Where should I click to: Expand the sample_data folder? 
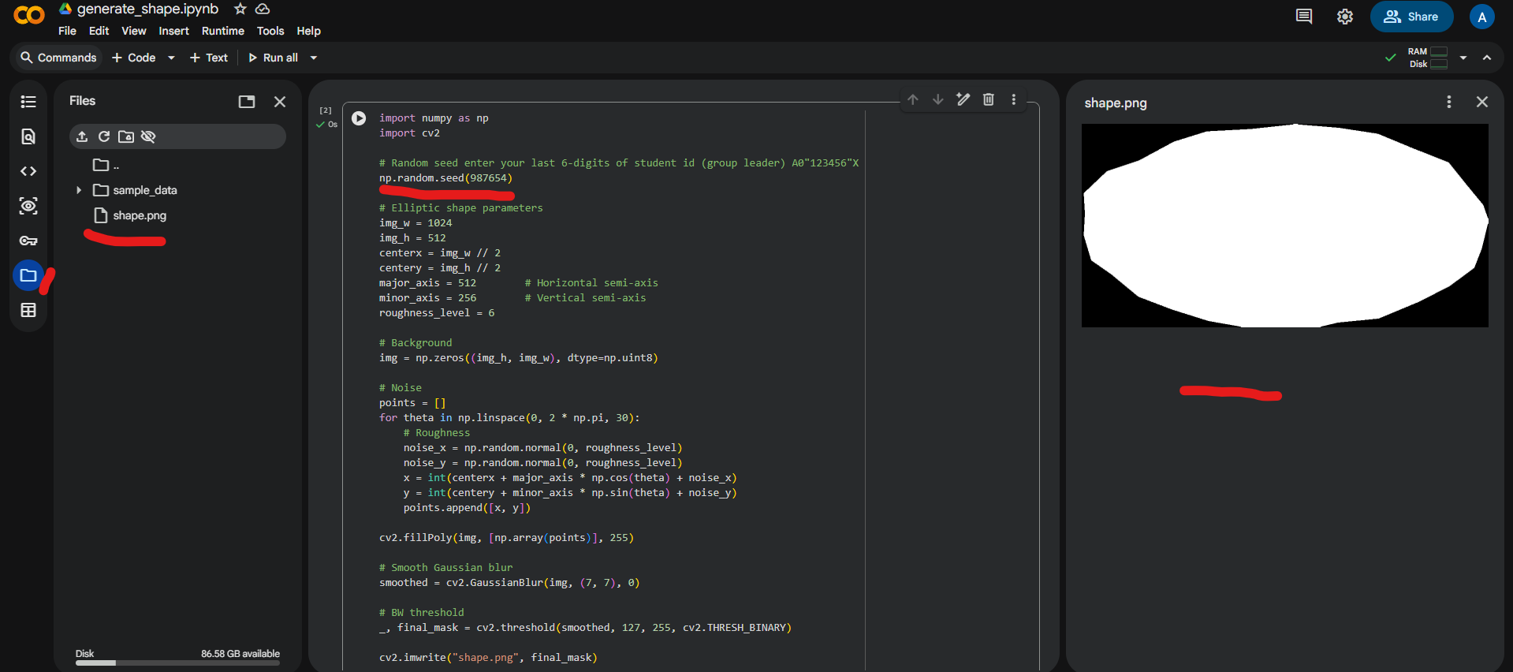point(79,190)
